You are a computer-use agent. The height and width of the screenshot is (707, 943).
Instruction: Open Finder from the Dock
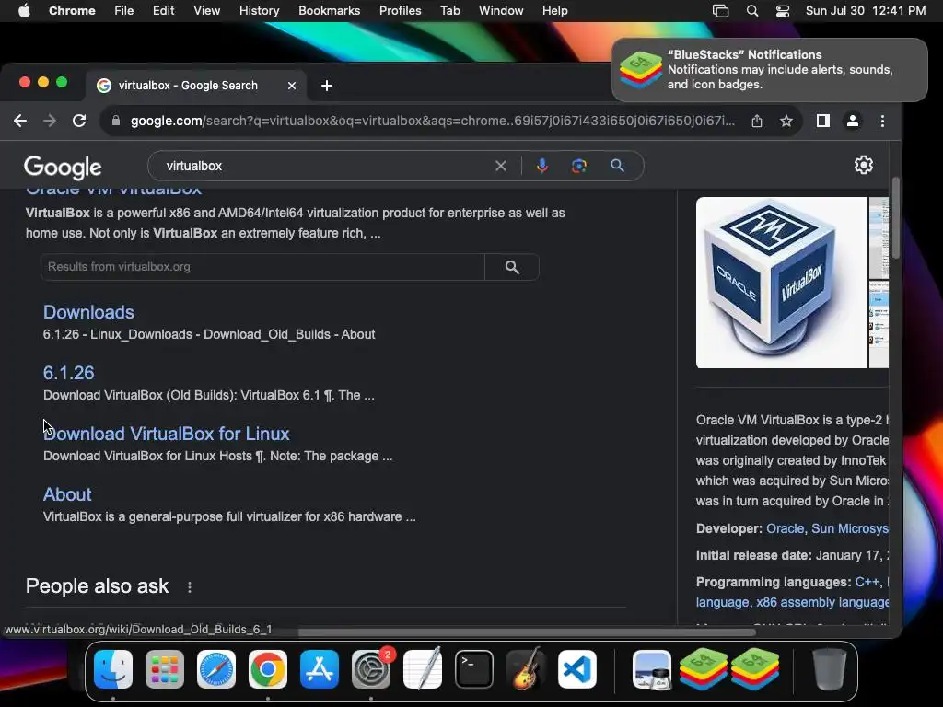113,669
